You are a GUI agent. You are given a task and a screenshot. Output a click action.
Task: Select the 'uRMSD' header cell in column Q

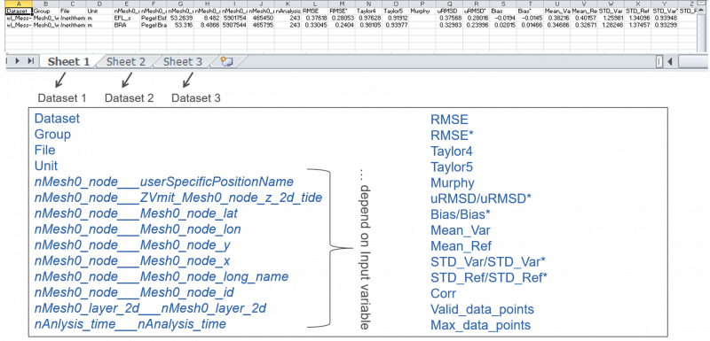[449, 10]
